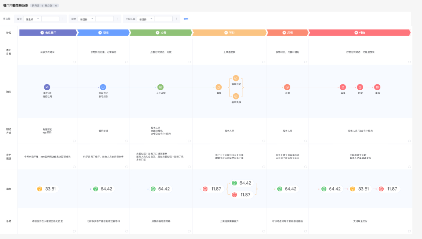
Task: Click the 前台登记 touchpoint icon
Action: [x=103, y=87]
